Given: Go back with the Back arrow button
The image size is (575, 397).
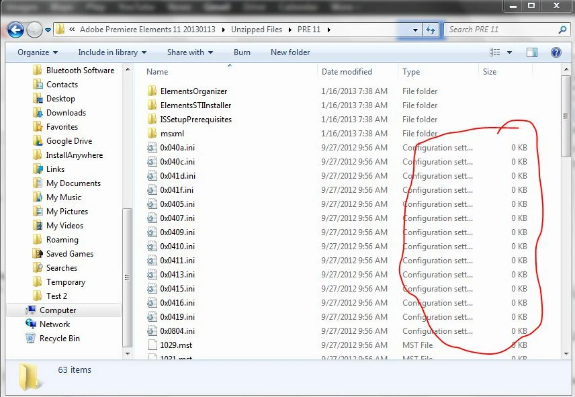Looking at the screenshot, I should coord(15,30).
